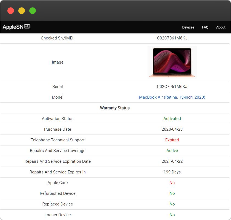Click the 'Serial' row label
231x220 pixels.
(x=57, y=87)
